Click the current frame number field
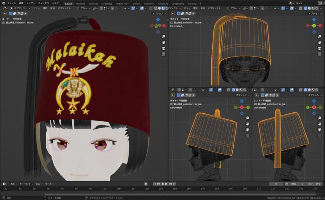Image resolution: width=325 pixels, height=200 pixels. pyautogui.click(x=276, y=184)
